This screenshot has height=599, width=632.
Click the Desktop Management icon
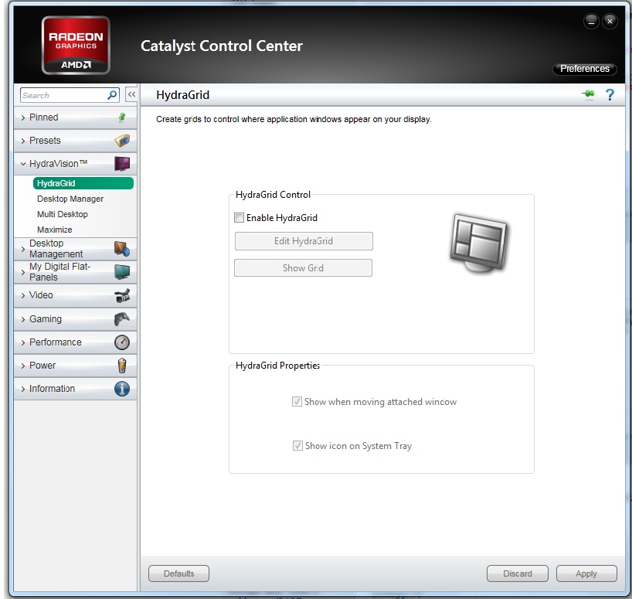[122, 249]
